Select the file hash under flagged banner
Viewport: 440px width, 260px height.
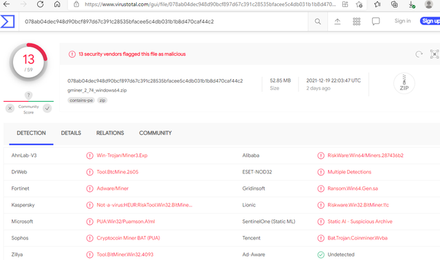pyautogui.click(x=155, y=81)
